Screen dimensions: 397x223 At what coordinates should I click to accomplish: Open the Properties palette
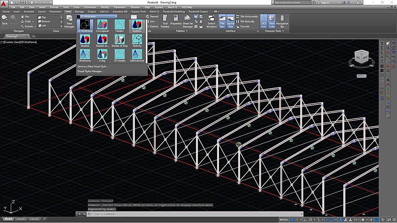point(176,20)
